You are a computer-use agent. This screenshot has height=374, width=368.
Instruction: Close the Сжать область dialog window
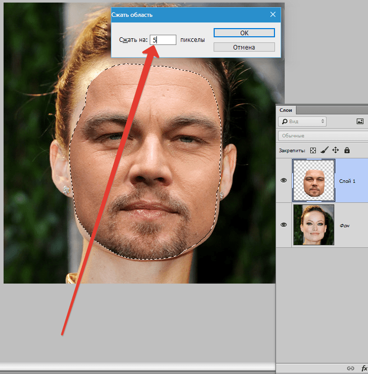(x=273, y=15)
